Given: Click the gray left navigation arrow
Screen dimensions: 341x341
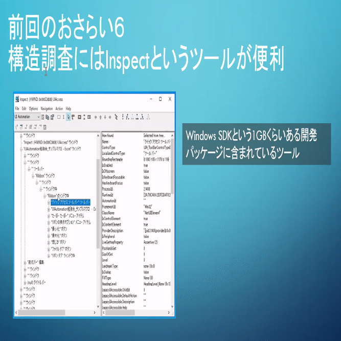Looking at the screenshot, I should 96,118.
